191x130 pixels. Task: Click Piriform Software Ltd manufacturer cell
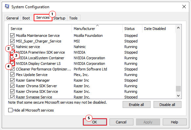click(90, 69)
